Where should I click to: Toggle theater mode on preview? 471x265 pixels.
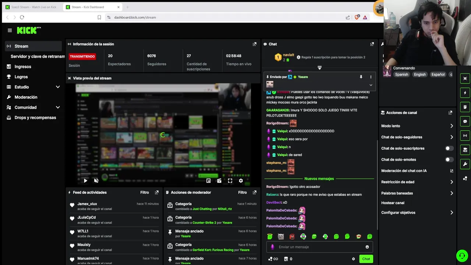coord(219,181)
